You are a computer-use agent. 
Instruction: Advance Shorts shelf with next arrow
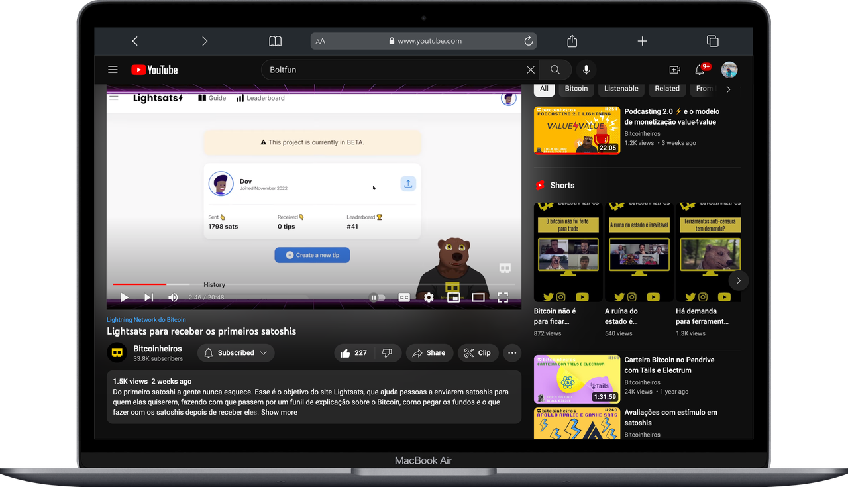click(x=739, y=280)
